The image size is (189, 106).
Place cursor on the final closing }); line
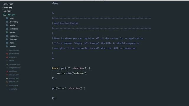click(54, 98)
